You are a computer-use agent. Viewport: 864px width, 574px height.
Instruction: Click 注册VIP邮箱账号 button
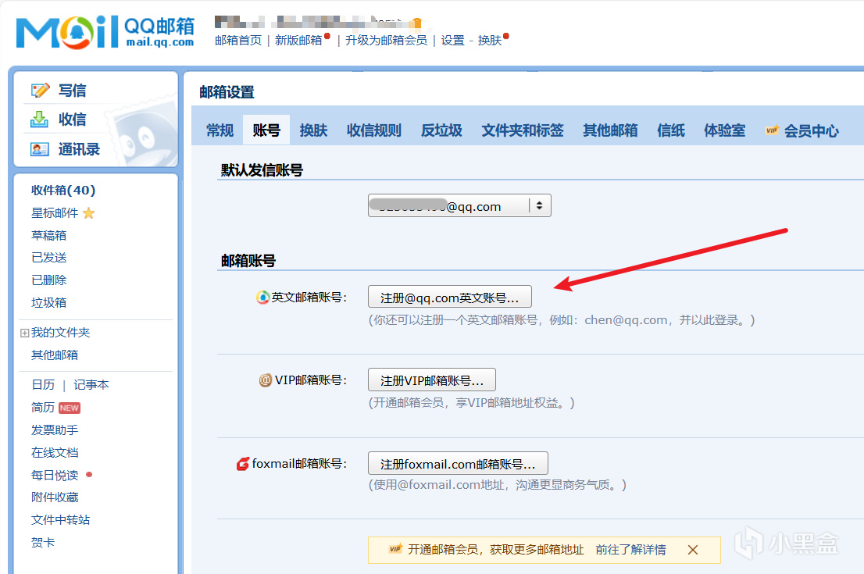coord(432,380)
